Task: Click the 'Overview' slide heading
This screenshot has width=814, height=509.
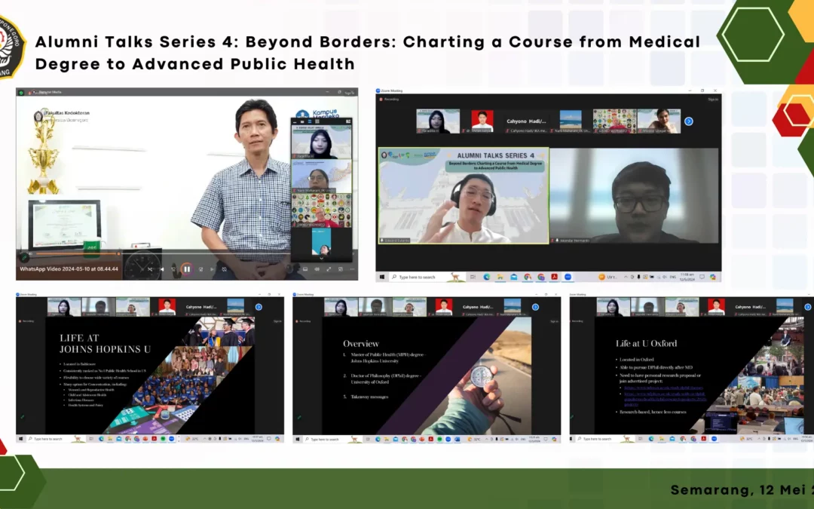Action: click(361, 343)
